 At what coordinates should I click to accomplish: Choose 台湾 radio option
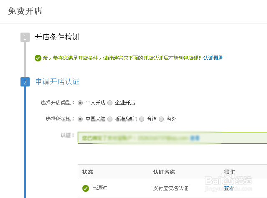click(x=142, y=119)
